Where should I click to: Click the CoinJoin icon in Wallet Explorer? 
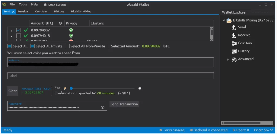point(234,43)
